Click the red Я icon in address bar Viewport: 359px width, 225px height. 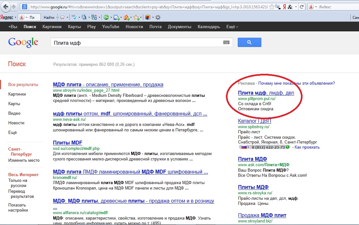coord(284,7)
